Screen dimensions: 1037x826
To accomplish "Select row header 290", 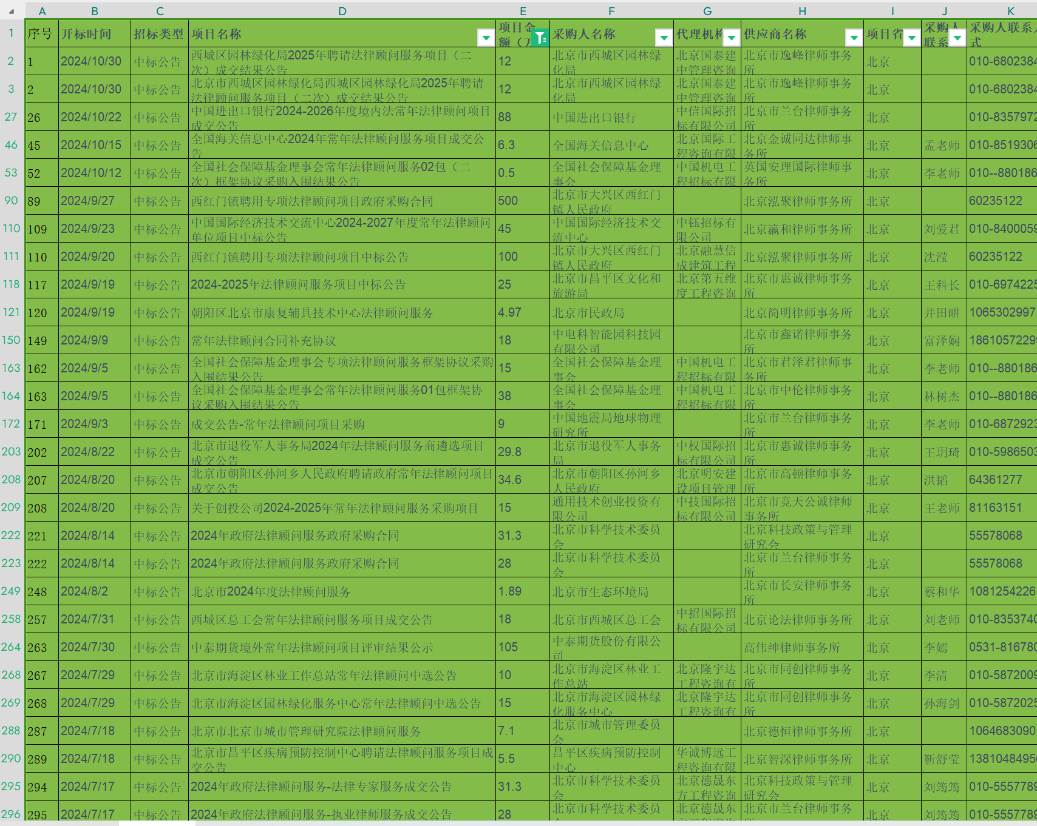I will [12, 759].
